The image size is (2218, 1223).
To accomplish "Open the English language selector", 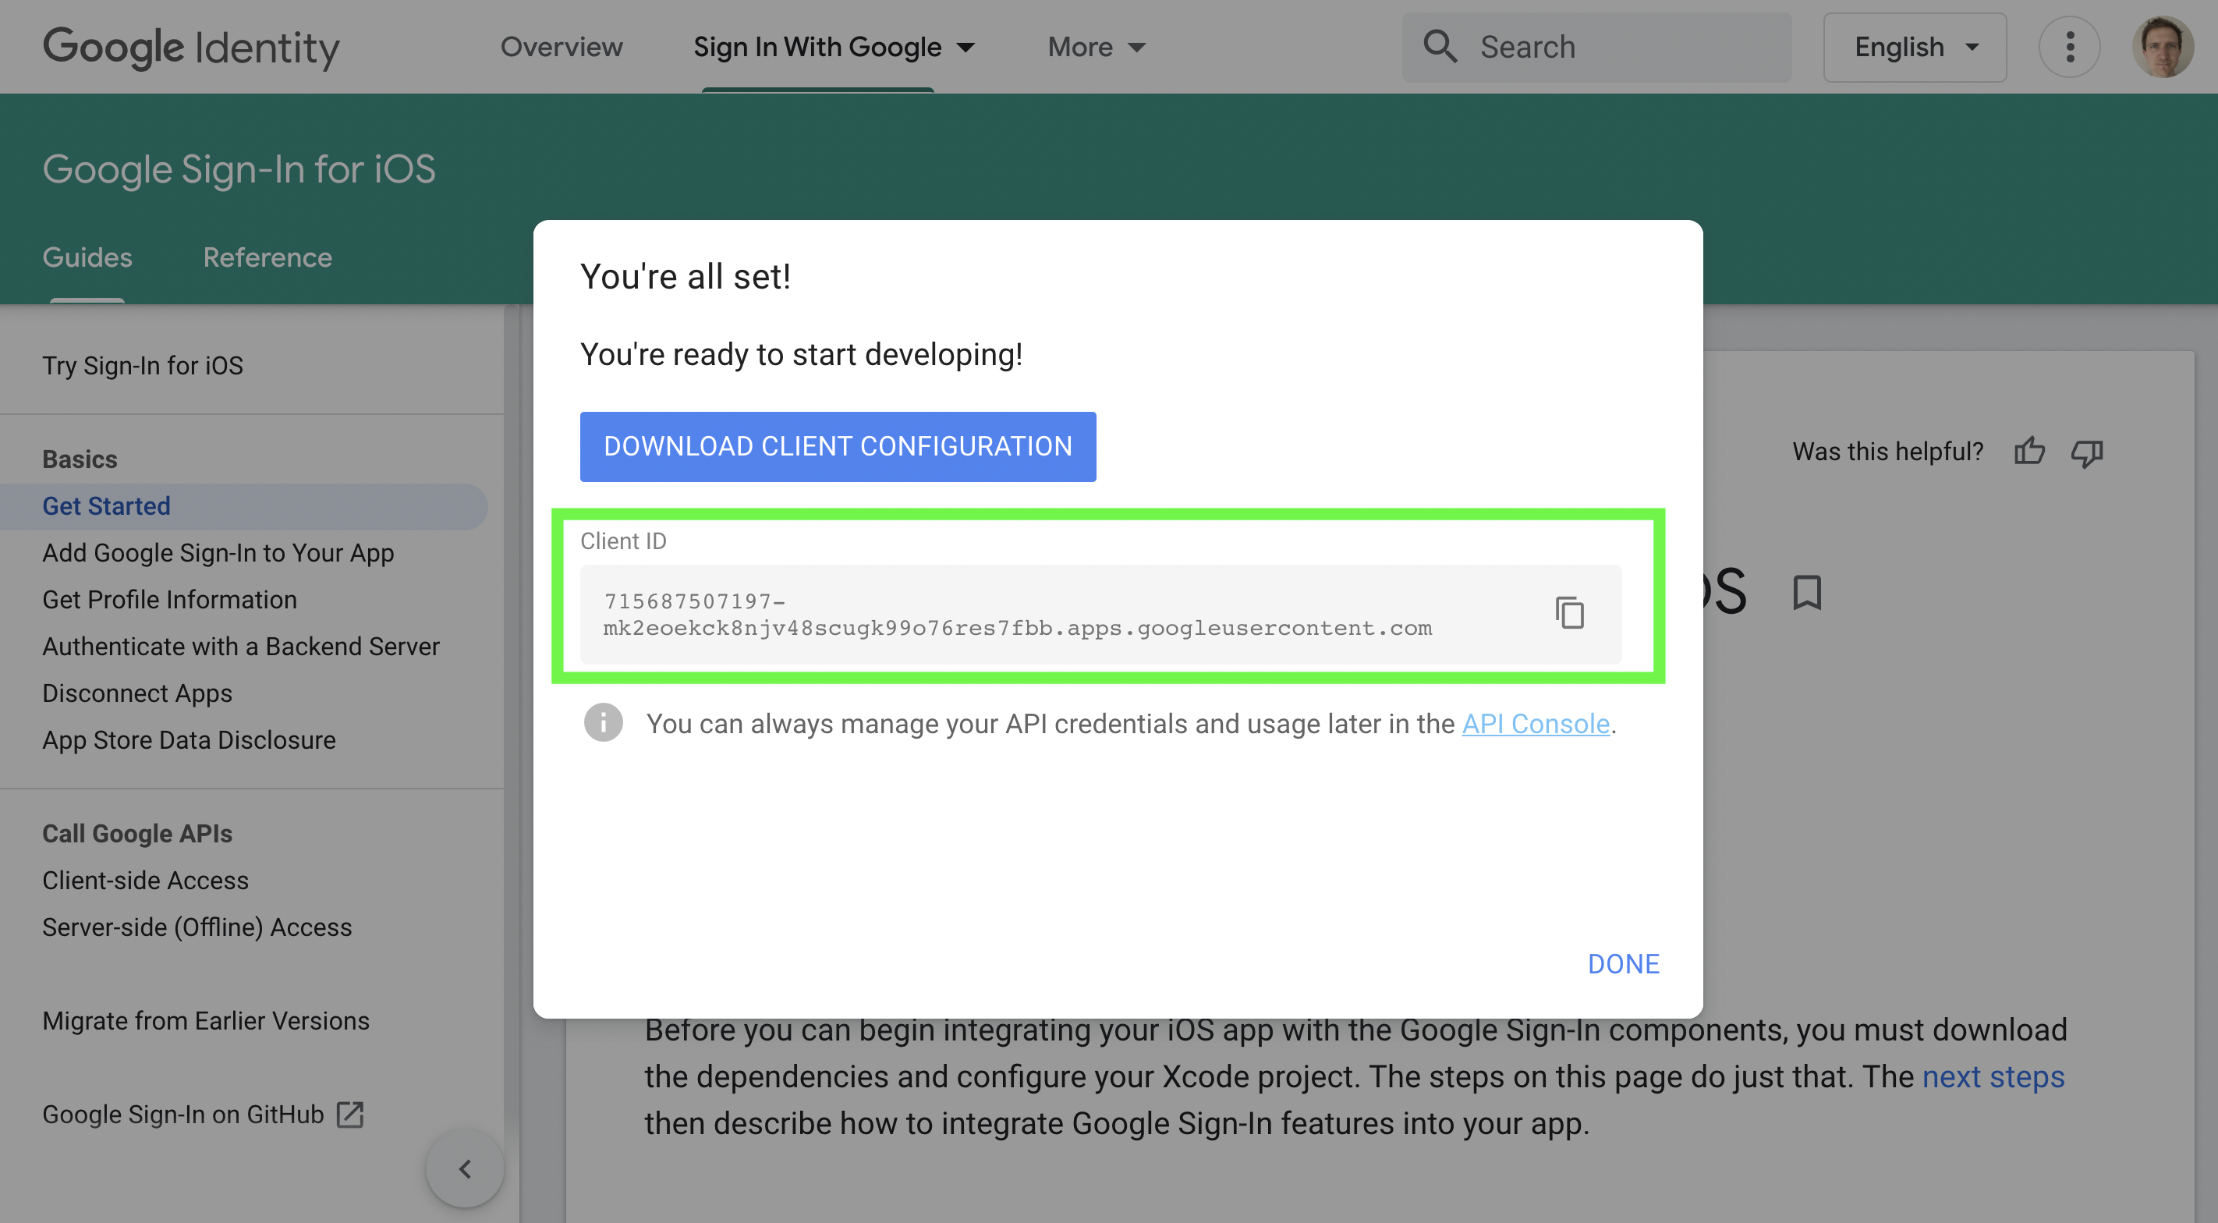I will click(x=1915, y=47).
